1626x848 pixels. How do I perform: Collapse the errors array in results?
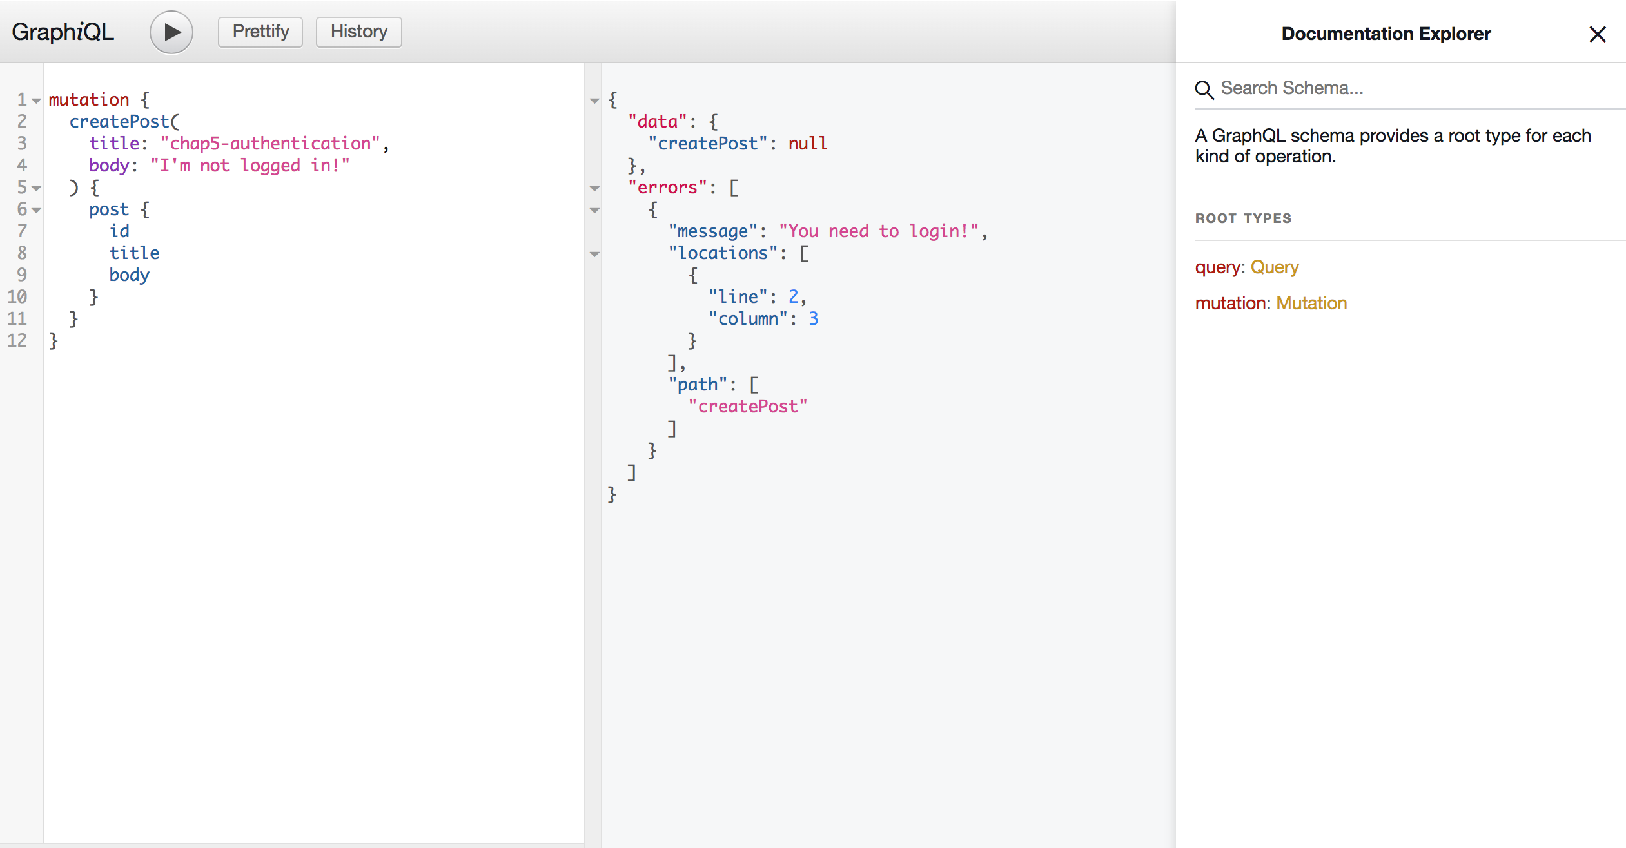pos(594,188)
